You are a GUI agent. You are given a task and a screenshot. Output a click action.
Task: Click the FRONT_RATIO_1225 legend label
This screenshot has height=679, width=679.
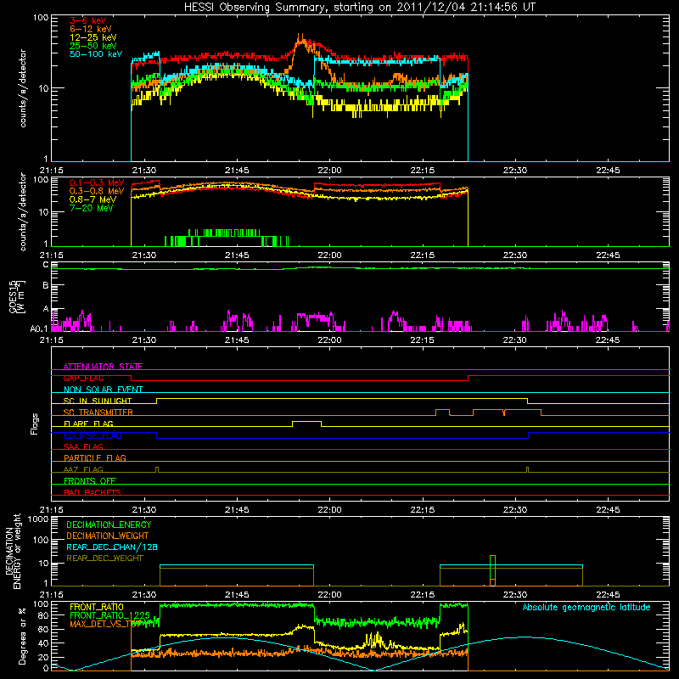coord(109,615)
